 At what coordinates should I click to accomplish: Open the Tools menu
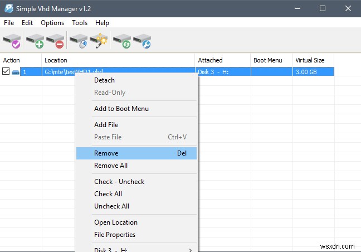click(80, 23)
